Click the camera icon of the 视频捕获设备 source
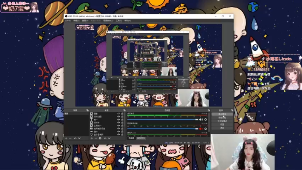 coord(91,128)
